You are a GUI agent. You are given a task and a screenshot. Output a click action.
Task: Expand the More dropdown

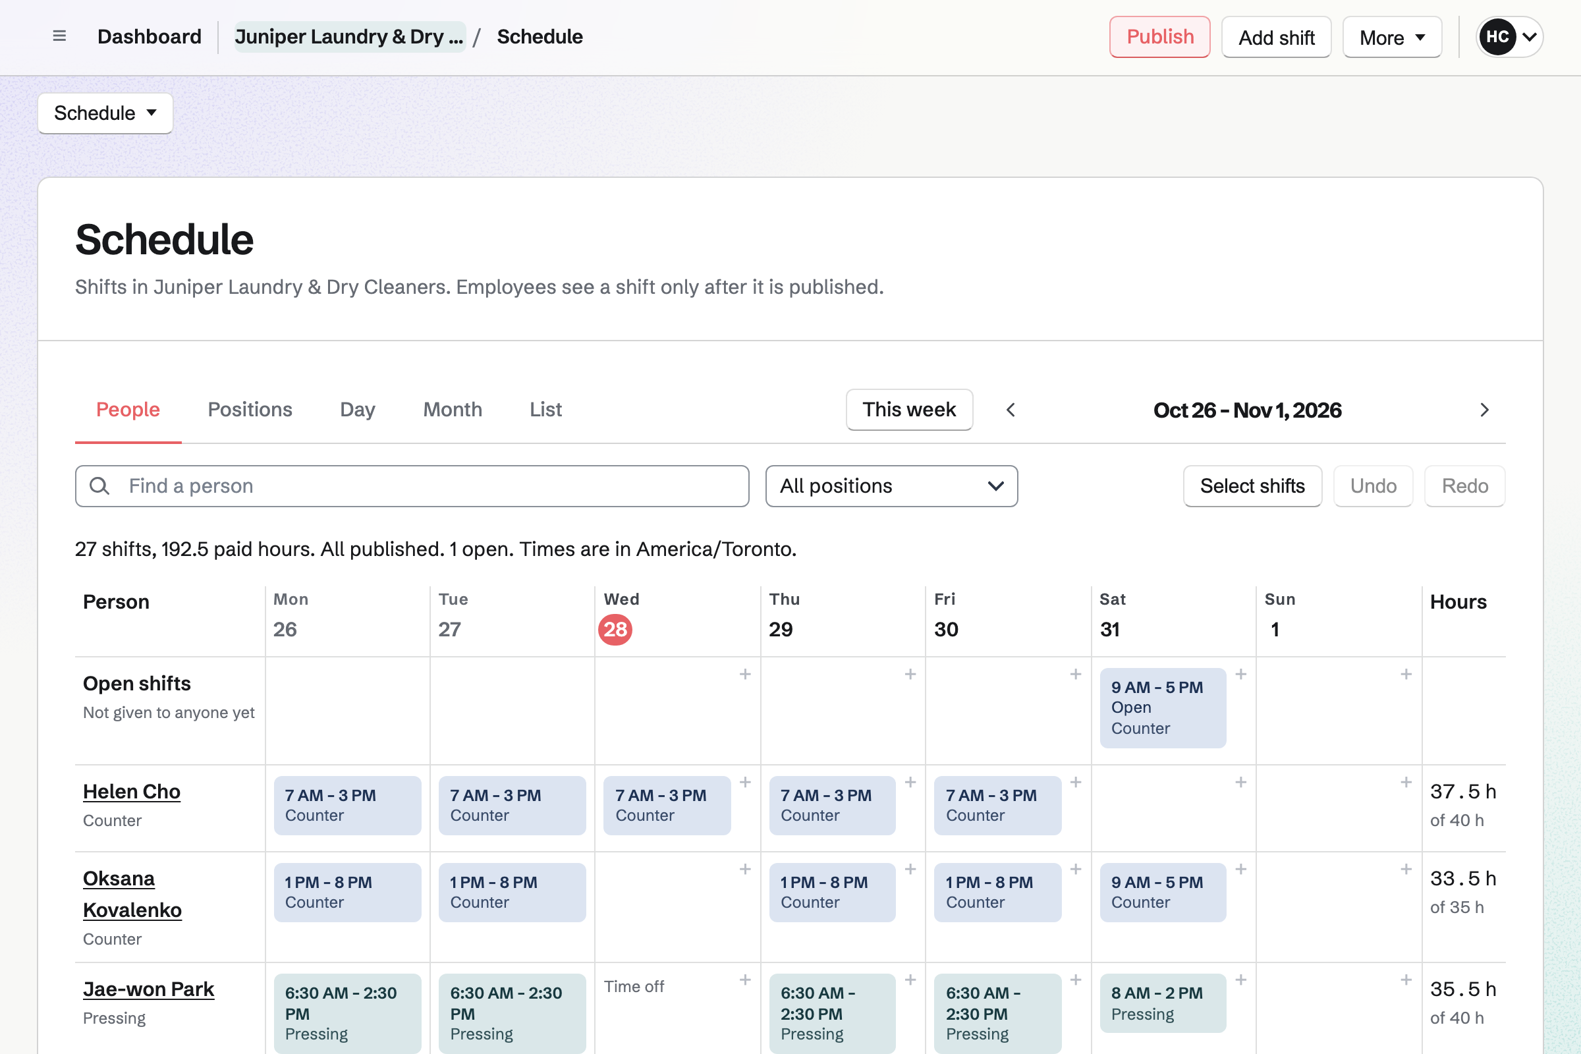pyautogui.click(x=1391, y=37)
